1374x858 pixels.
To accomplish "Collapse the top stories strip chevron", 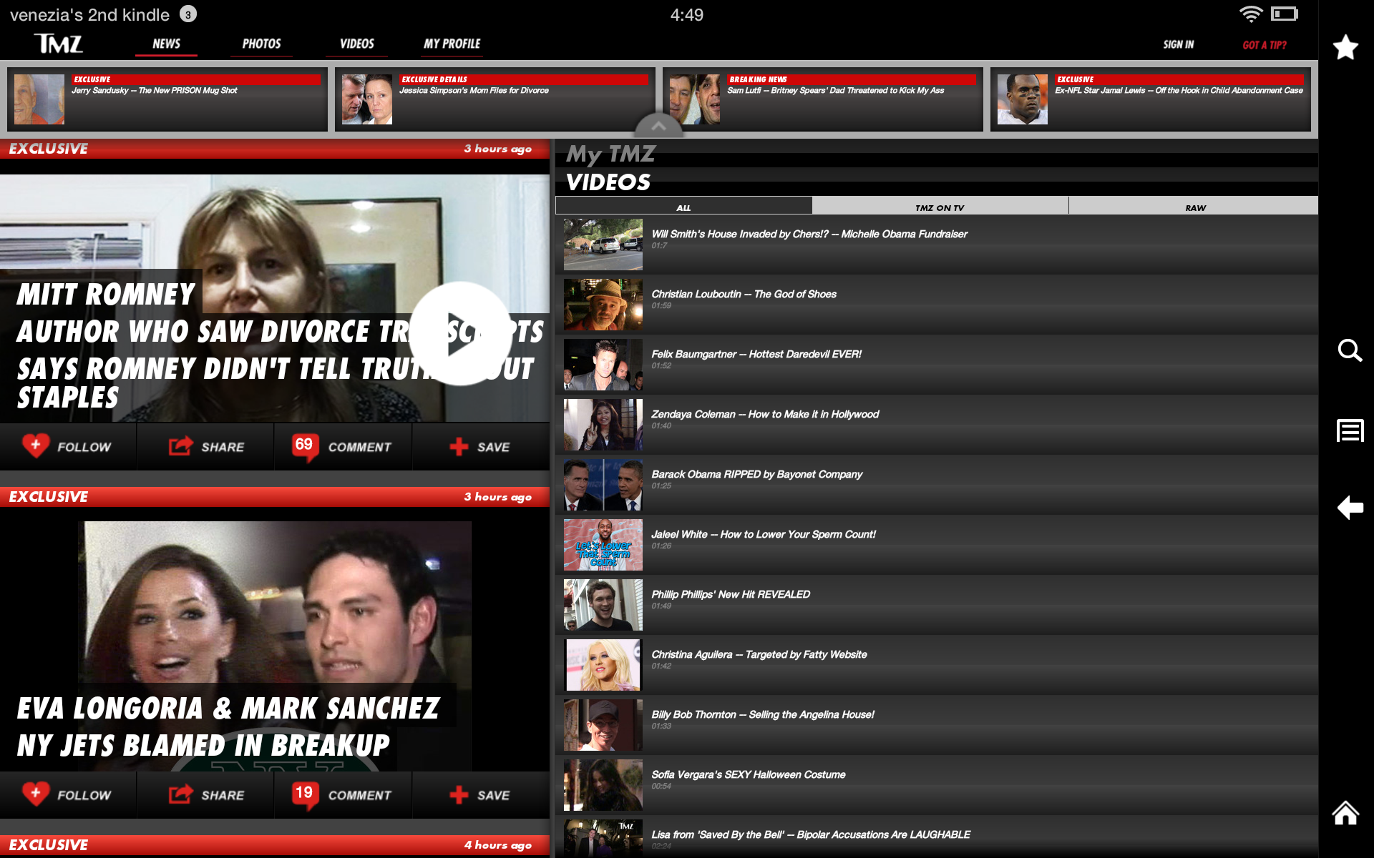I will pyautogui.click(x=658, y=126).
